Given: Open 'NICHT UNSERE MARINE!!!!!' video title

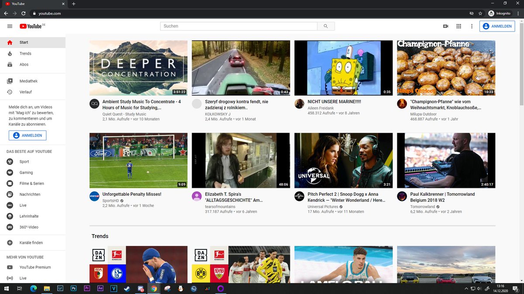Looking at the screenshot, I should tap(334, 101).
